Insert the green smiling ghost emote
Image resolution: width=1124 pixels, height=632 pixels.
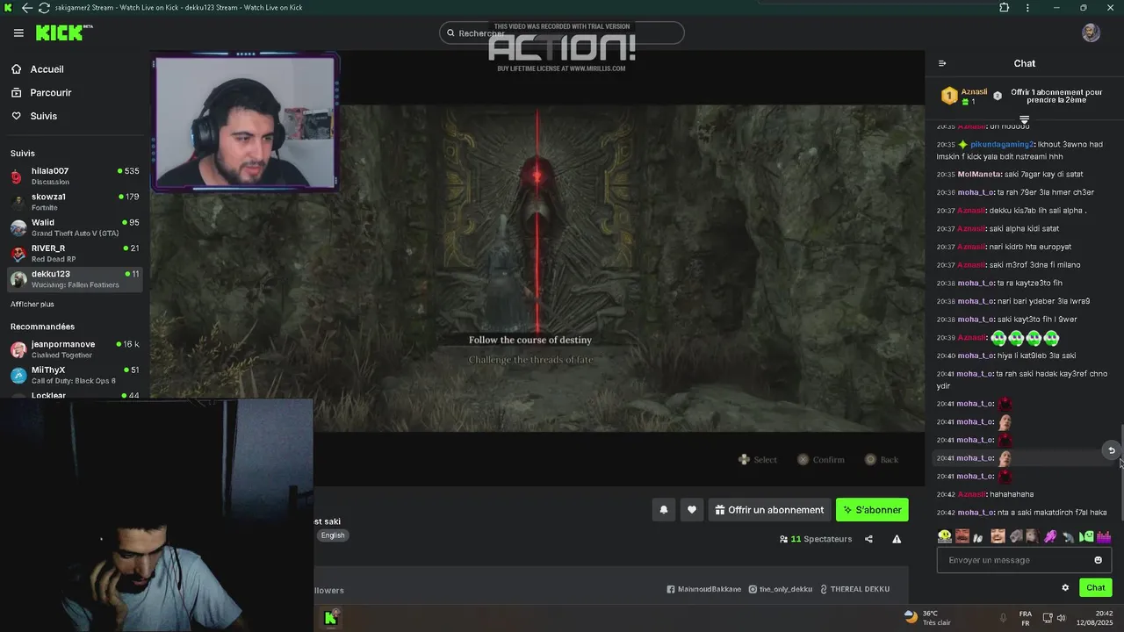tap(1086, 536)
